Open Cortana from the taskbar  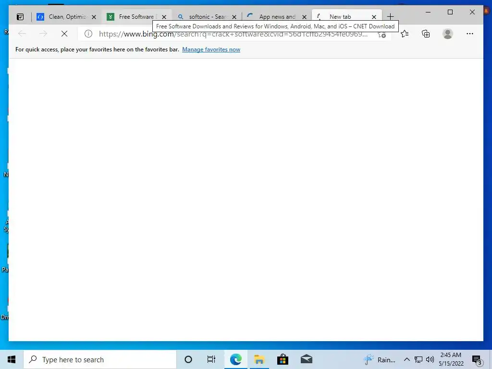pyautogui.click(x=188, y=359)
